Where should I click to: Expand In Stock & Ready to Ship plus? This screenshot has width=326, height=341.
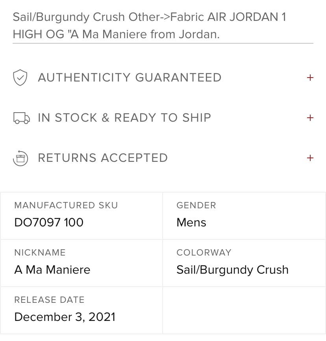[x=310, y=118]
